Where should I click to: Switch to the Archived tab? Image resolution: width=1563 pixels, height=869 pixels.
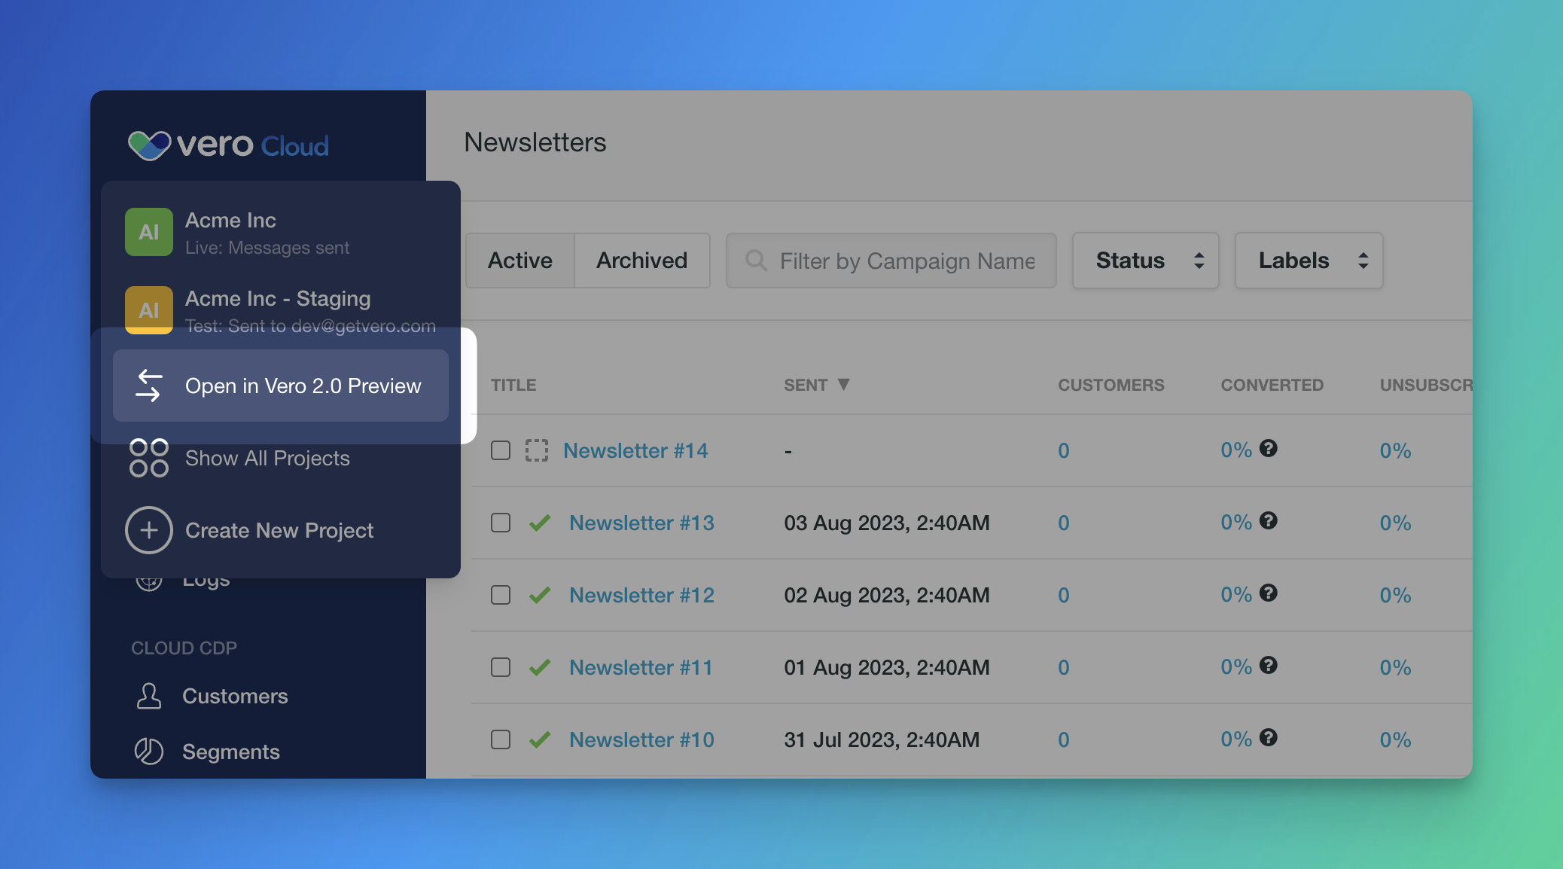point(641,261)
